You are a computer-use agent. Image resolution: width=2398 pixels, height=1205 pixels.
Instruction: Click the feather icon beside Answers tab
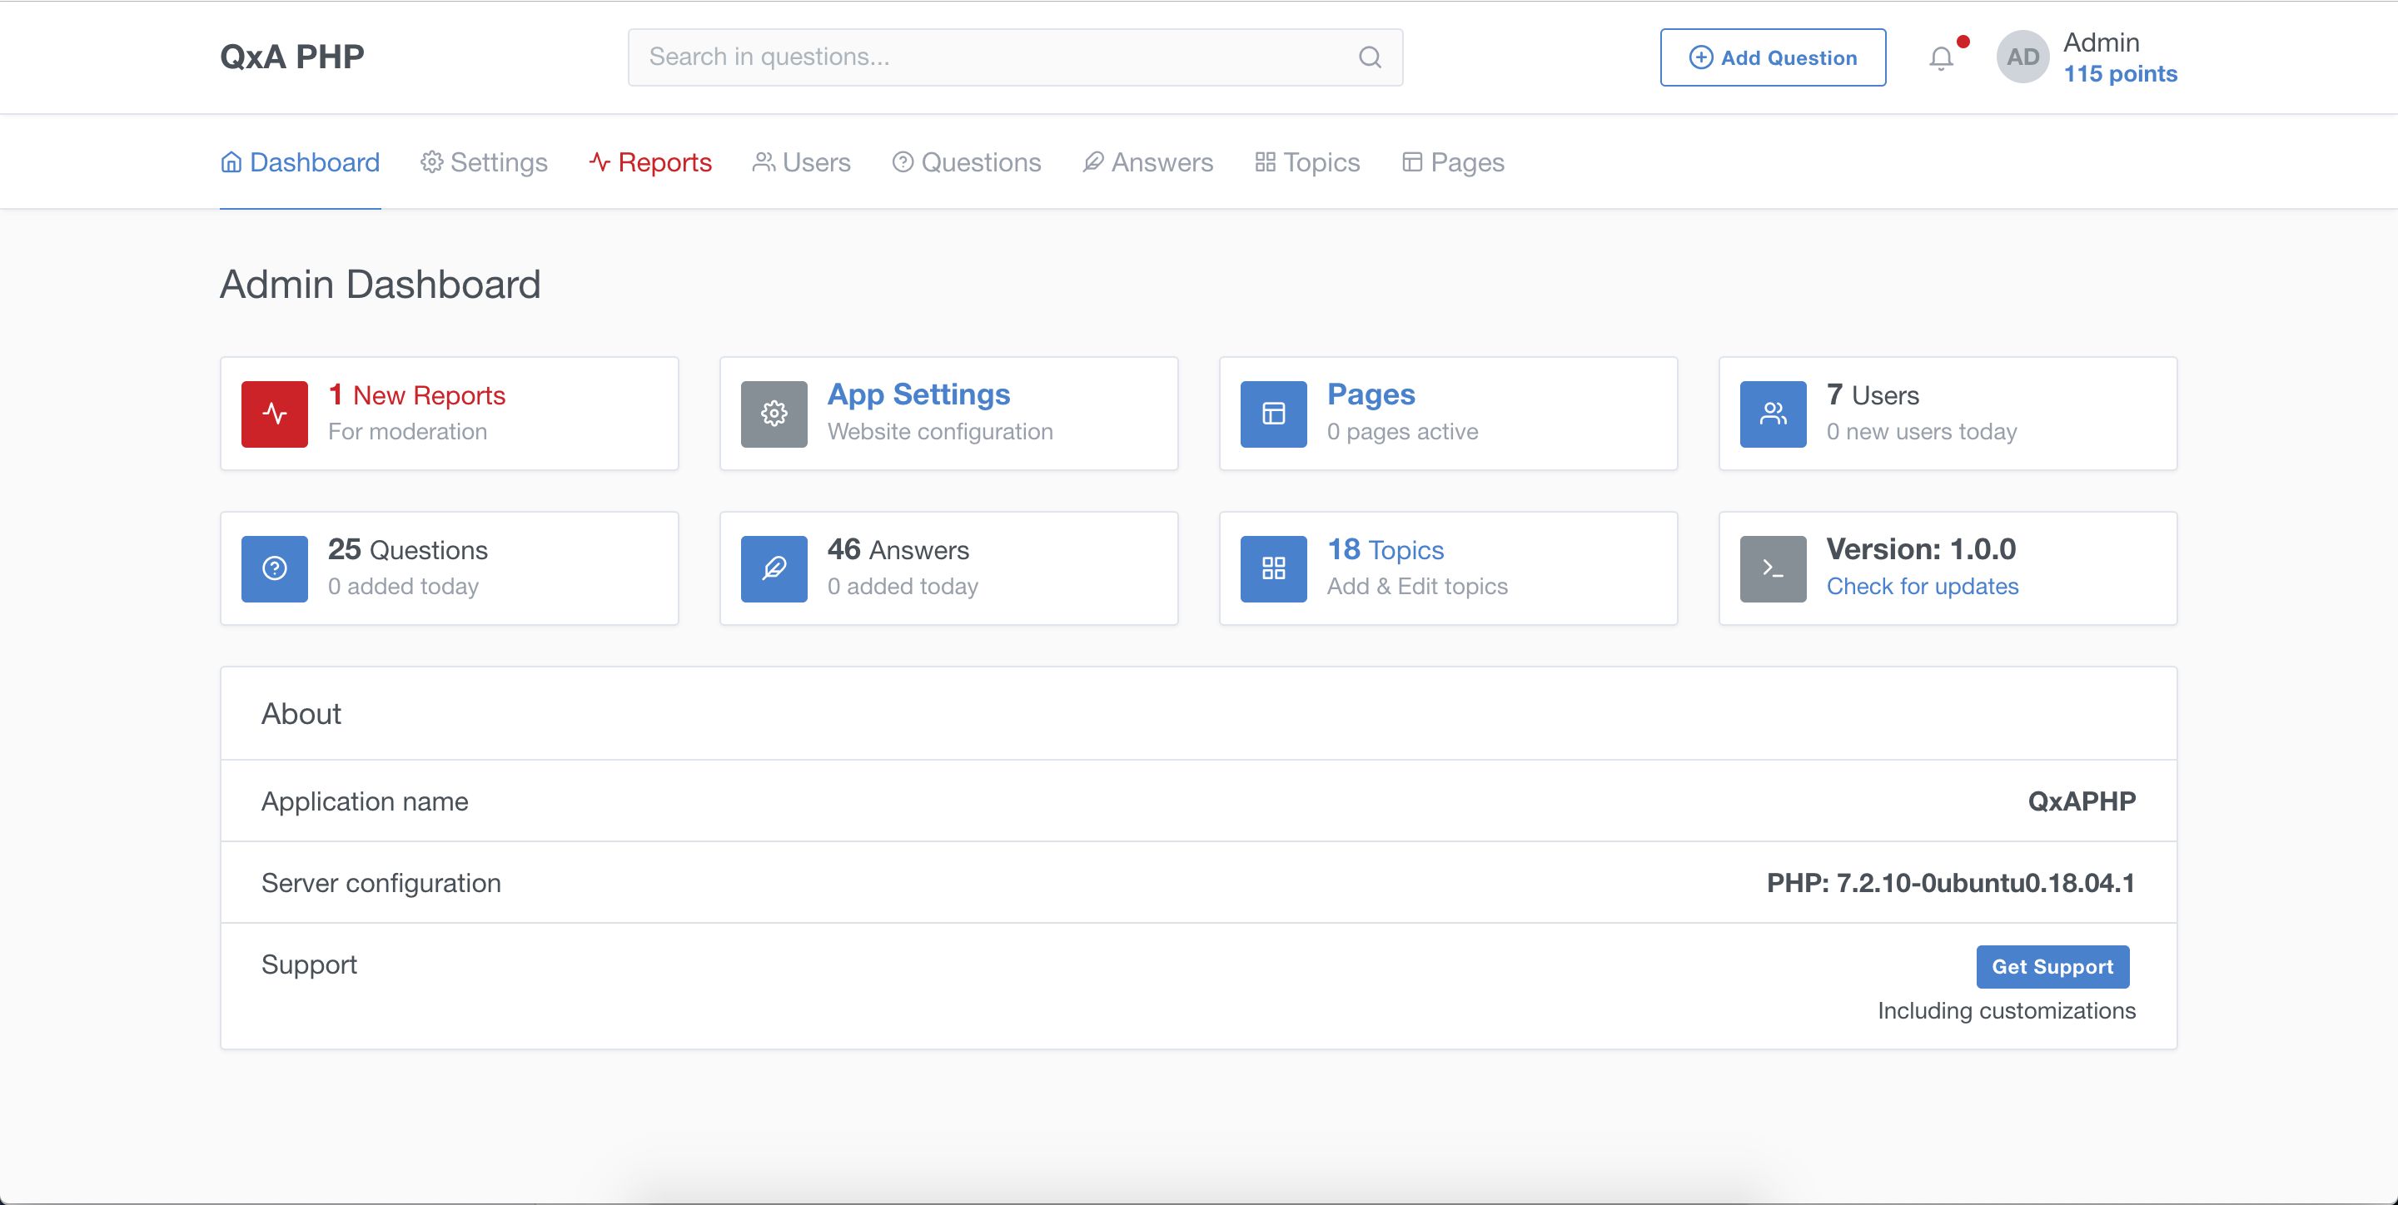[x=1093, y=162]
